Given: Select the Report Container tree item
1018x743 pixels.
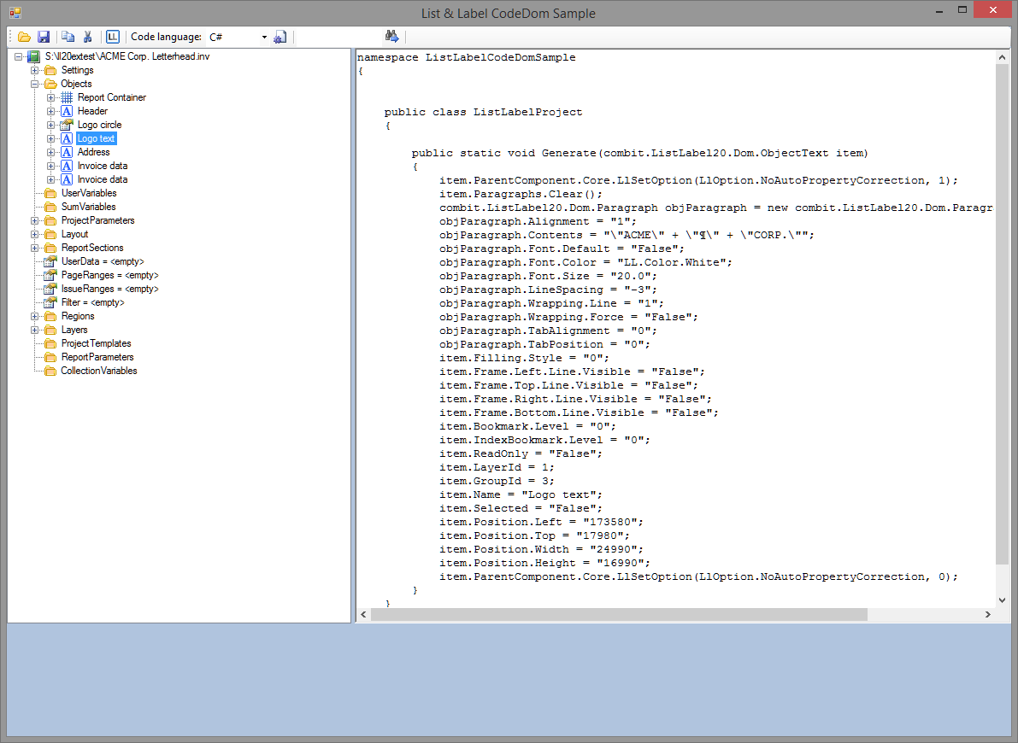Looking at the screenshot, I should click(x=112, y=97).
